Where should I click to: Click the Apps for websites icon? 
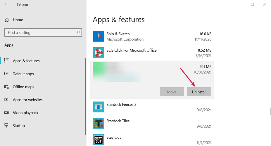[x=6, y=100]
